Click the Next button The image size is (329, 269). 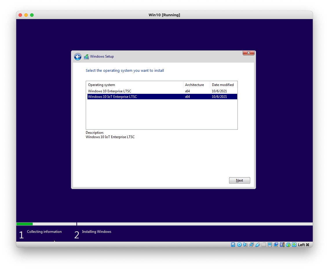pyautogui.click(x=240, y=180)
